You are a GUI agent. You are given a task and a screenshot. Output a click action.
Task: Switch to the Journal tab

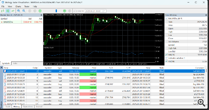click(x=39, y=107)
